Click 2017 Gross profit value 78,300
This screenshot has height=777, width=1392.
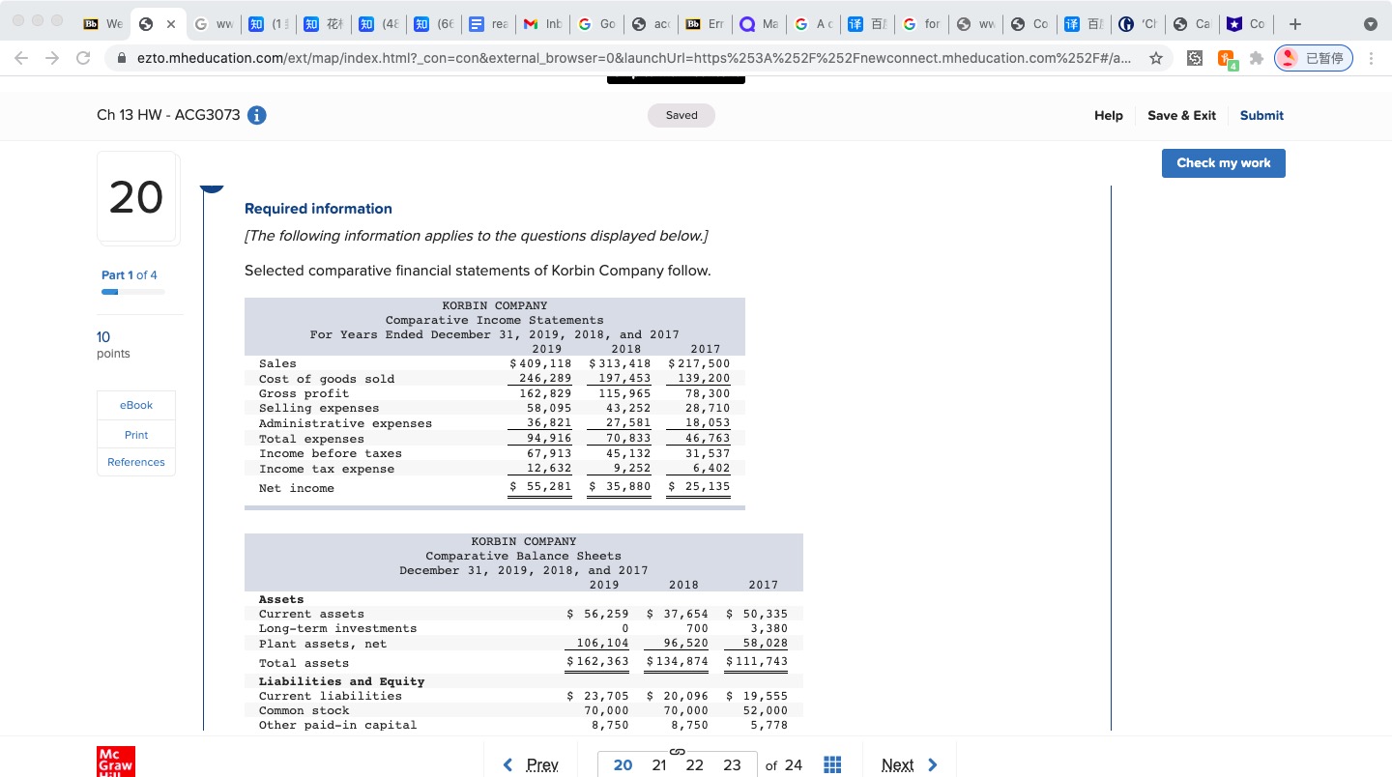pyautogui.click(x=707, y=393)
